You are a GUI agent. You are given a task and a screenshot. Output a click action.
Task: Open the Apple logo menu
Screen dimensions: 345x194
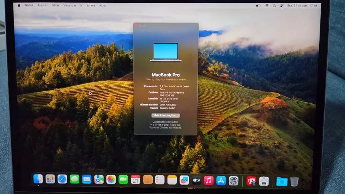click(19, 5)
